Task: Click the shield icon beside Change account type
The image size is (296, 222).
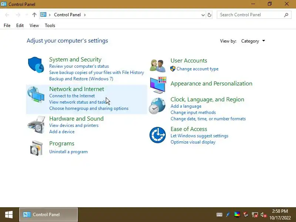Action: point(173,69)
